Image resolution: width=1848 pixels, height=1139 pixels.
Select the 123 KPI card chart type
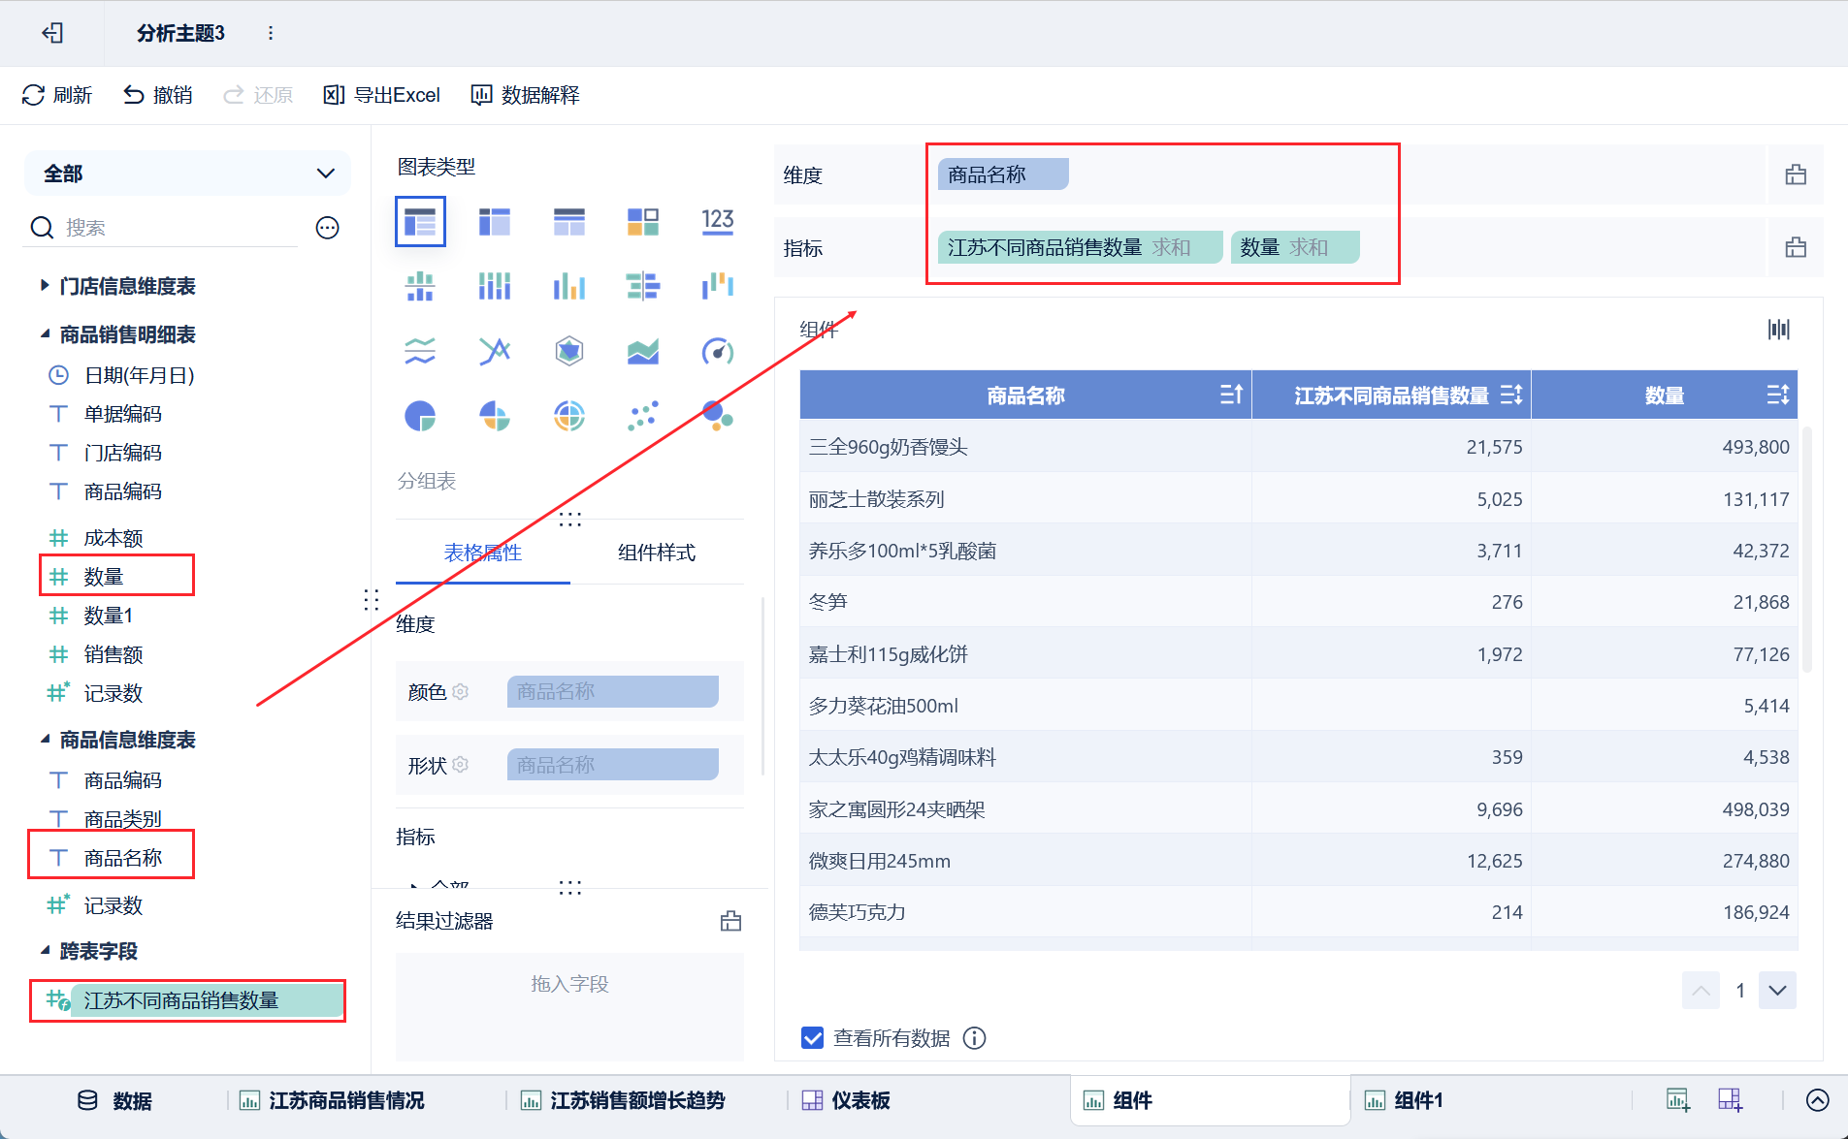(x=718, y=221)
